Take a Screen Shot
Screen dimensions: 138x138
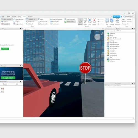90,22
